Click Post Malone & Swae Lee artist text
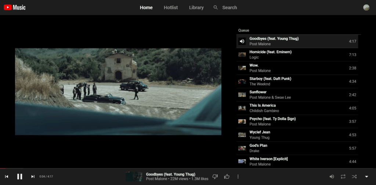Screen dimensions: 376x185 (x=270, y=97)
